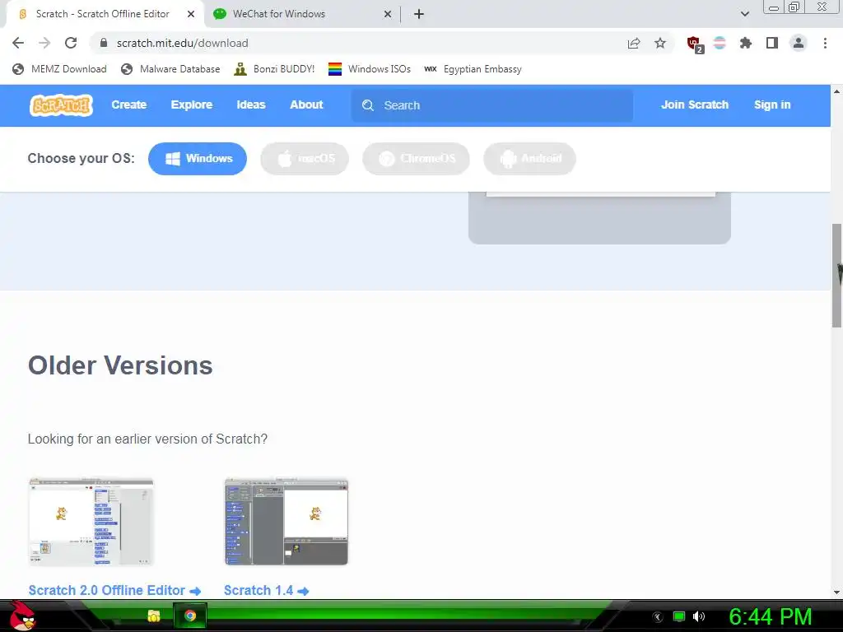The width and height of the screenshot is (843, 632).
Task: Open the tab search dropdown chevron
Action: 744,14
